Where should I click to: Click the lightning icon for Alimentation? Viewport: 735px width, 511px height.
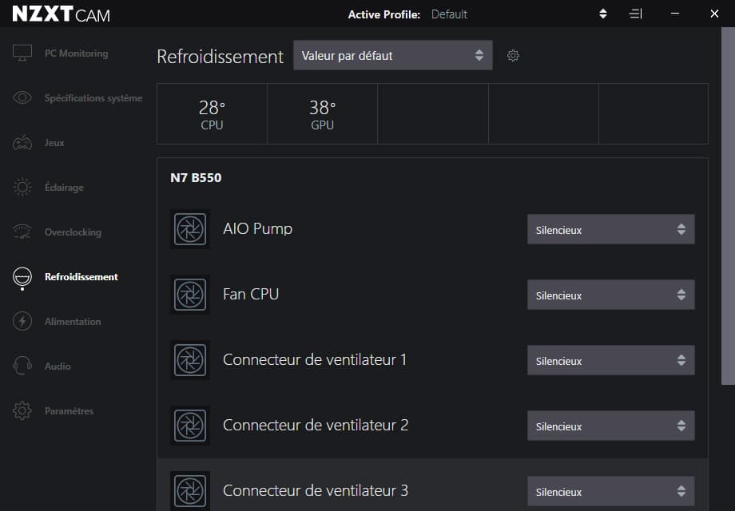(22, 321)
